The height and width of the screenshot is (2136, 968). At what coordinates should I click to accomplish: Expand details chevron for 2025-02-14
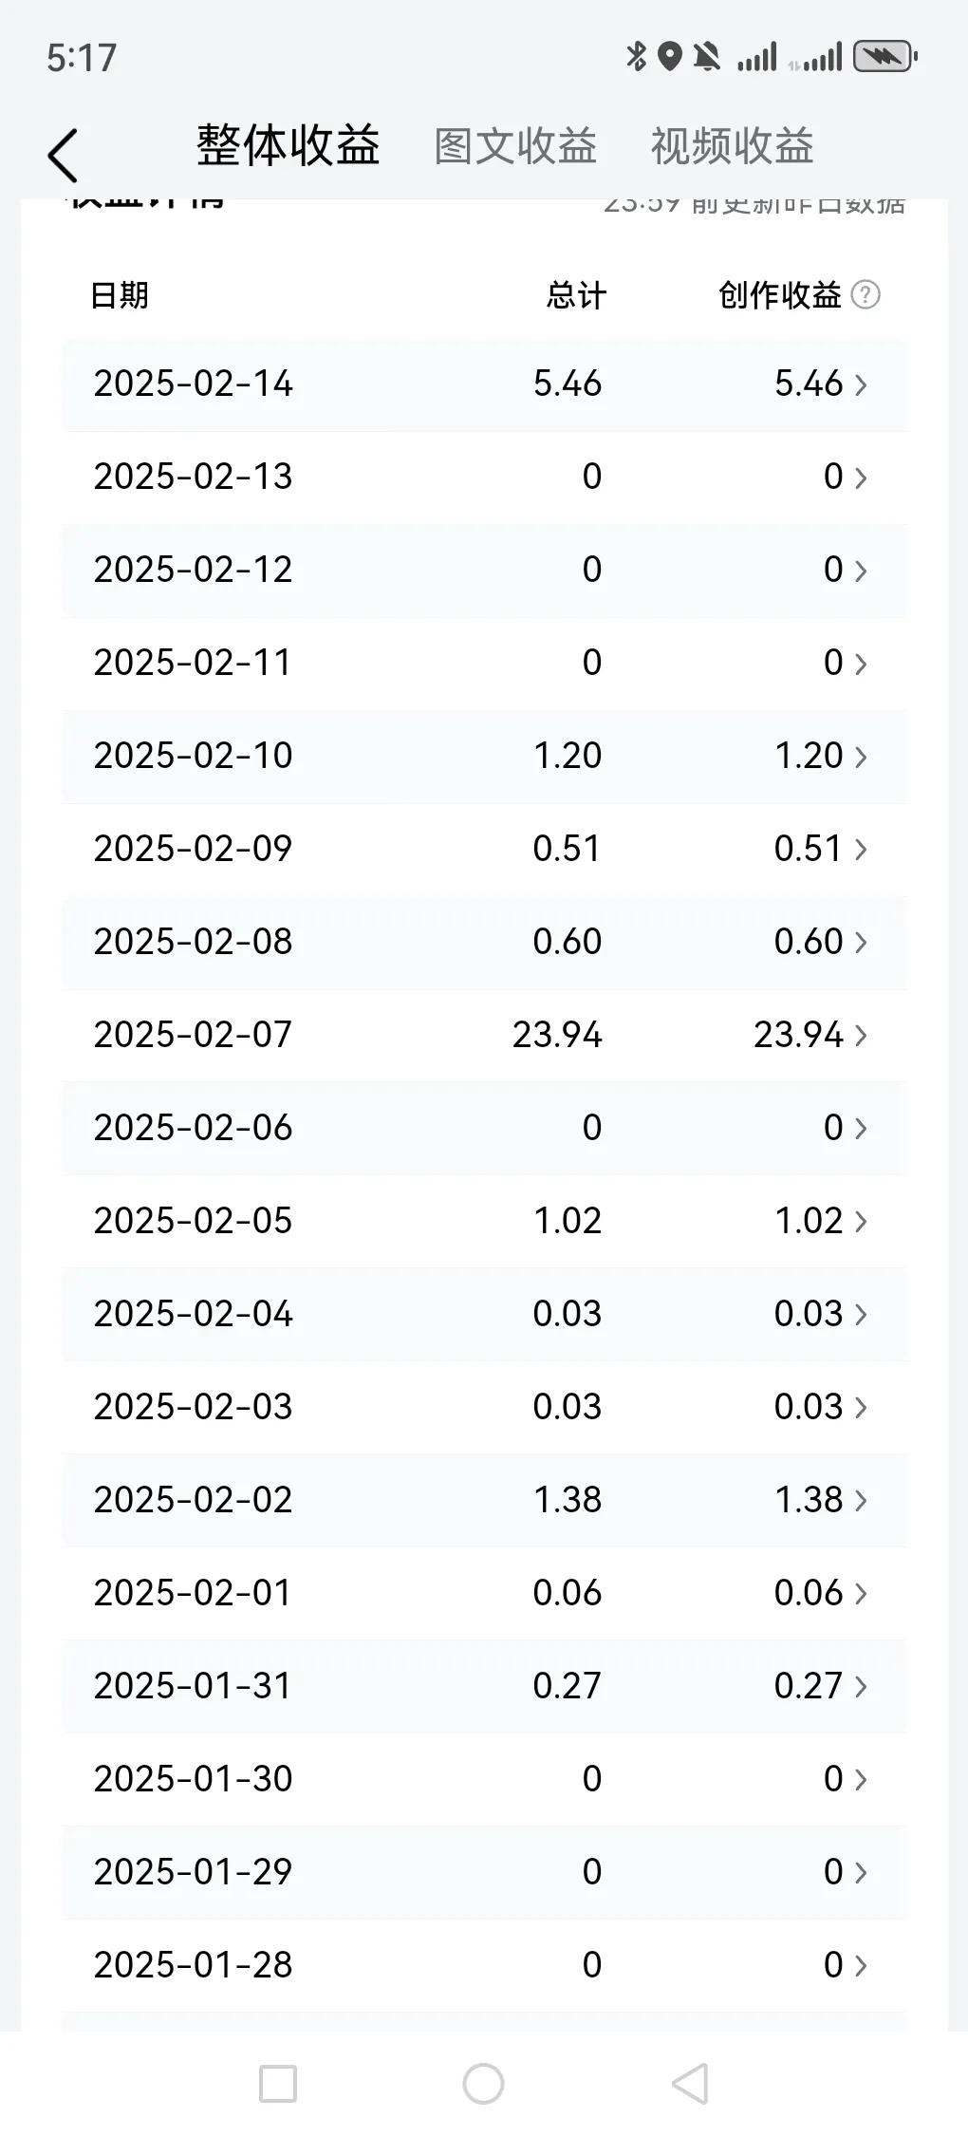(861, 384)
